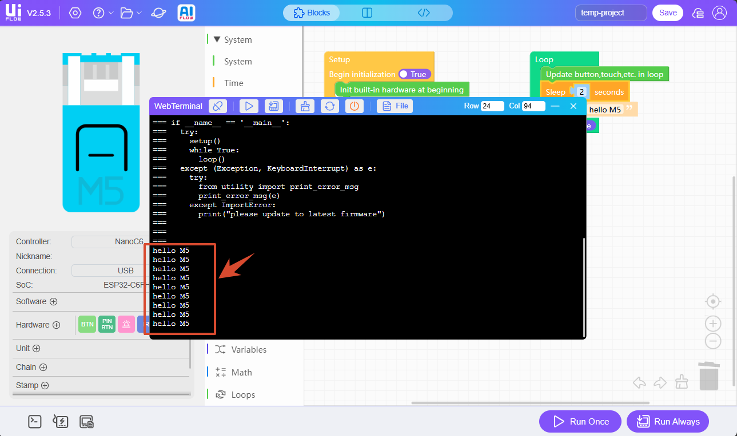Click the WebTerminal vertical scrollbar

click(x=583, y=287)
